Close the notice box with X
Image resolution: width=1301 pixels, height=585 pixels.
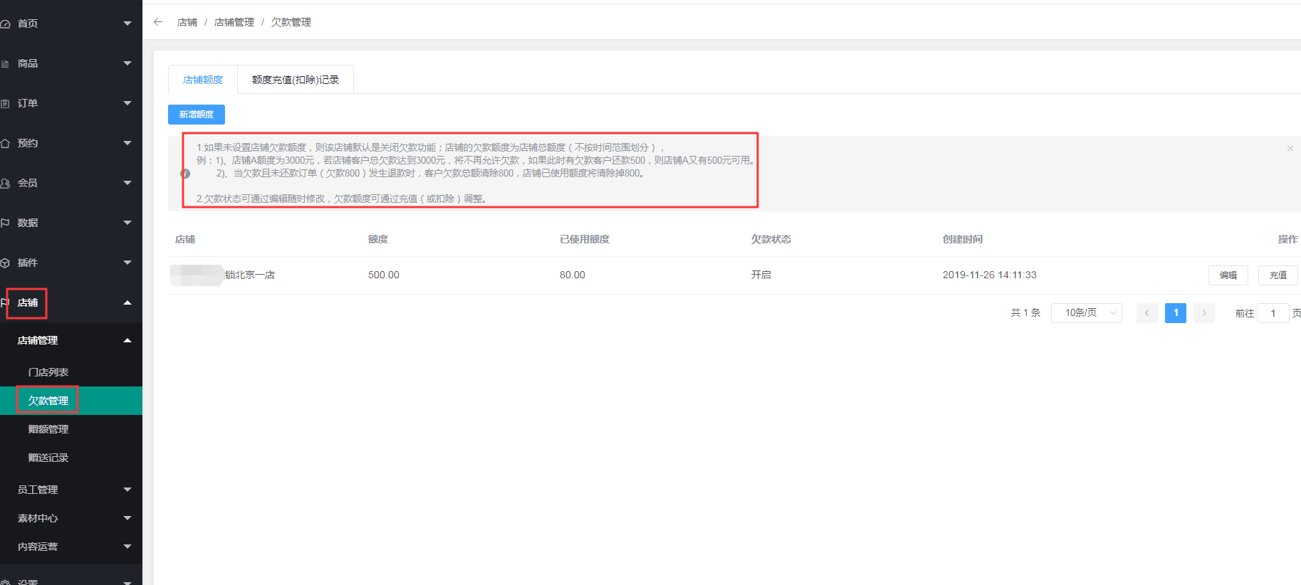(x=1290, y=148)
